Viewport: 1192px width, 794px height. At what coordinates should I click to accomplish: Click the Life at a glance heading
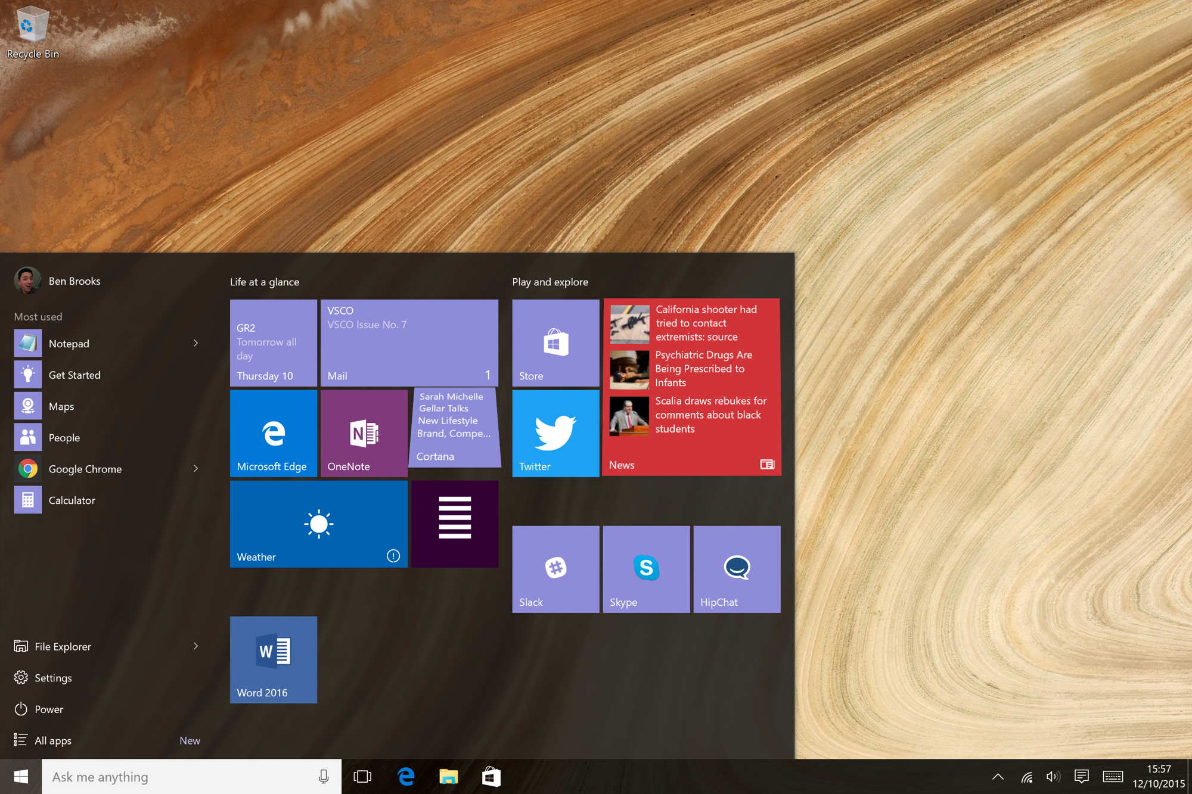point(265,282)
